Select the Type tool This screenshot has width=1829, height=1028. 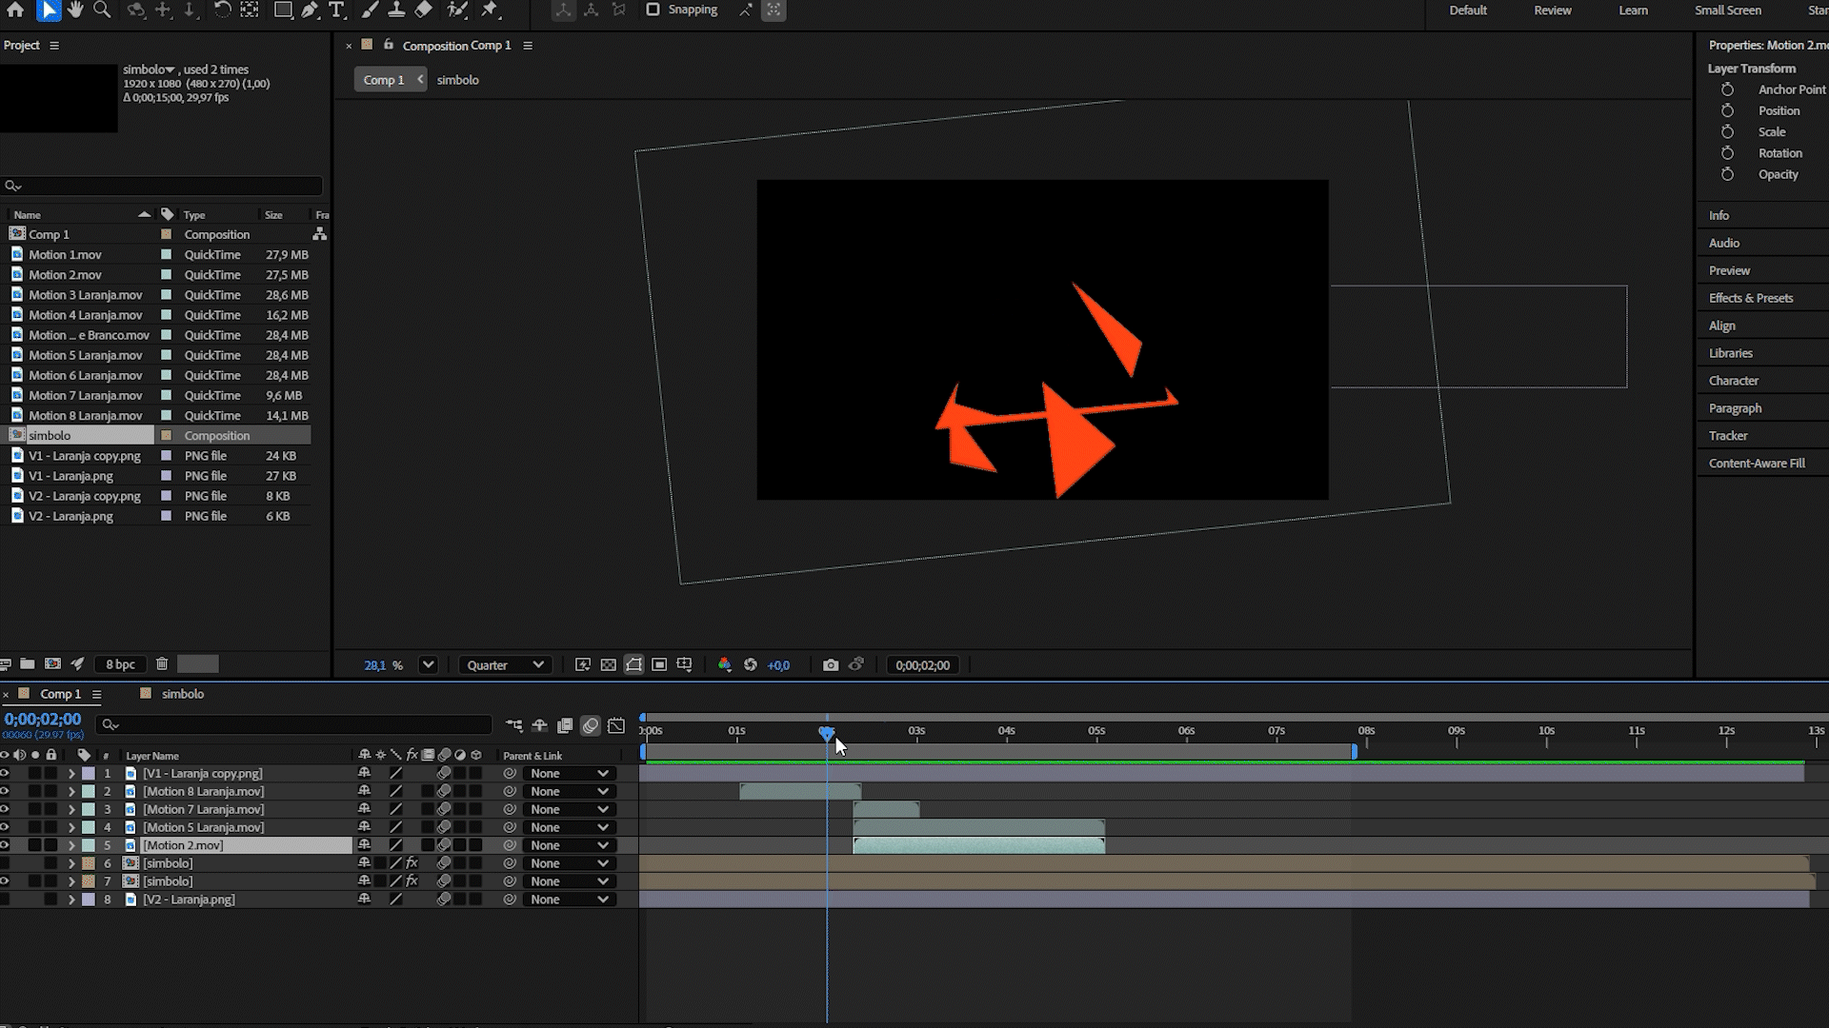click(x=336, y=10)
